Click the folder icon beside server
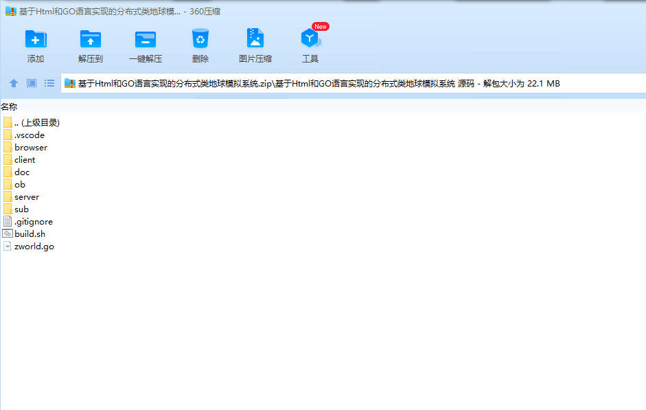646x410 pixels. pyautogui.click(x=8, y=196)
